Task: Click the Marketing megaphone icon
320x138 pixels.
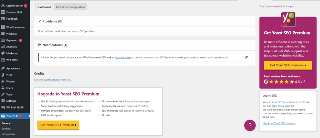Action: tap(3, 53)
